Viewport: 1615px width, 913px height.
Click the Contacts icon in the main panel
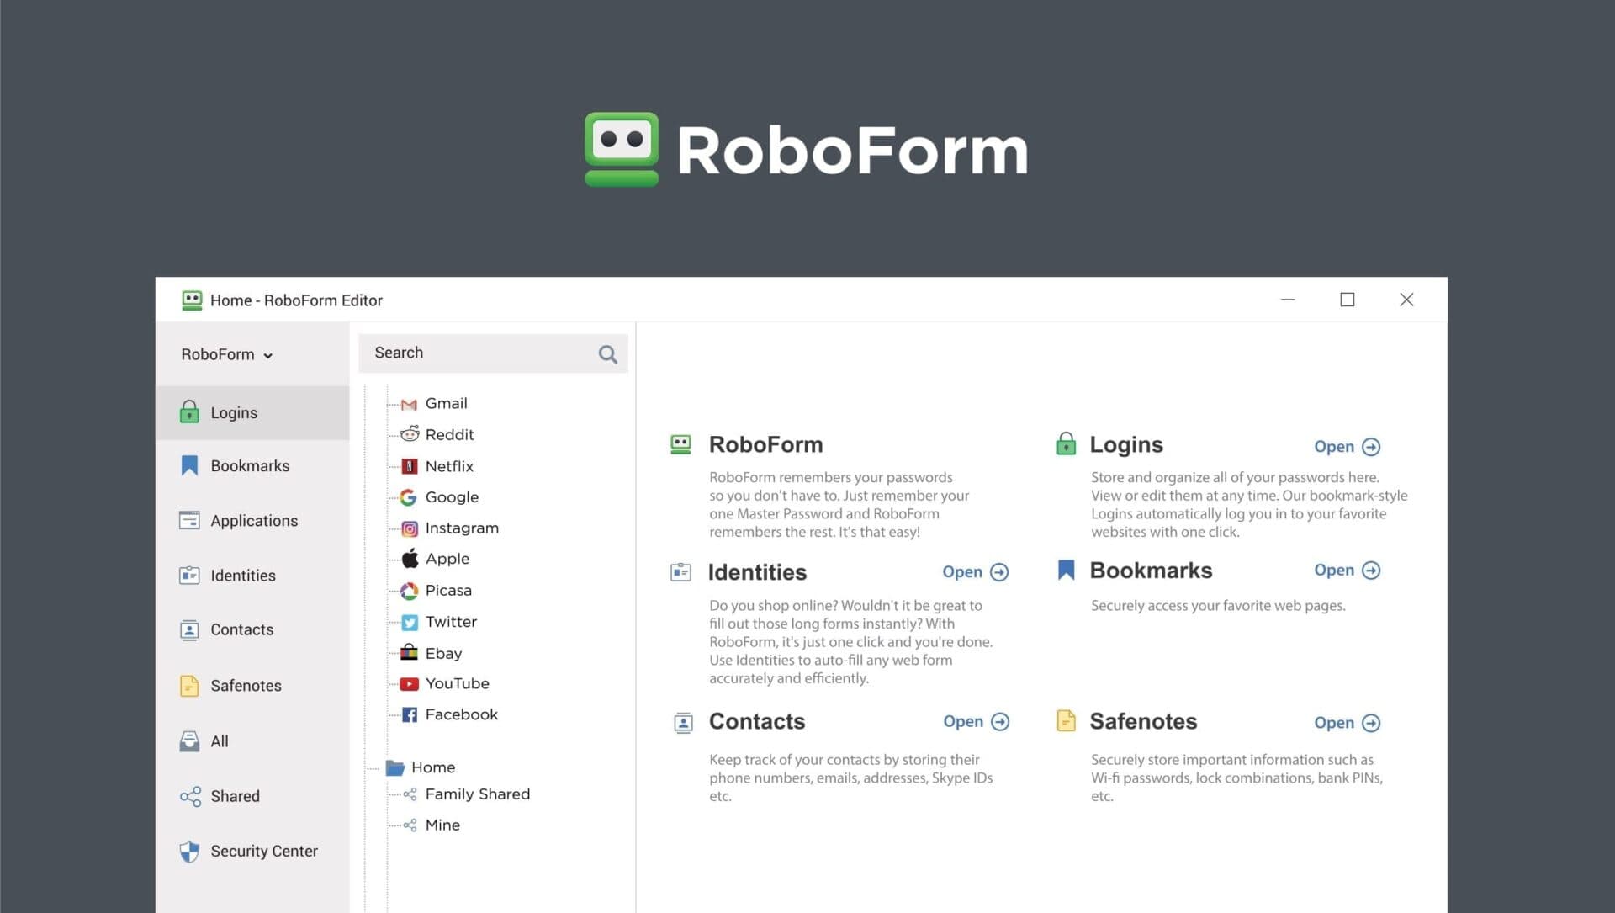683,722
